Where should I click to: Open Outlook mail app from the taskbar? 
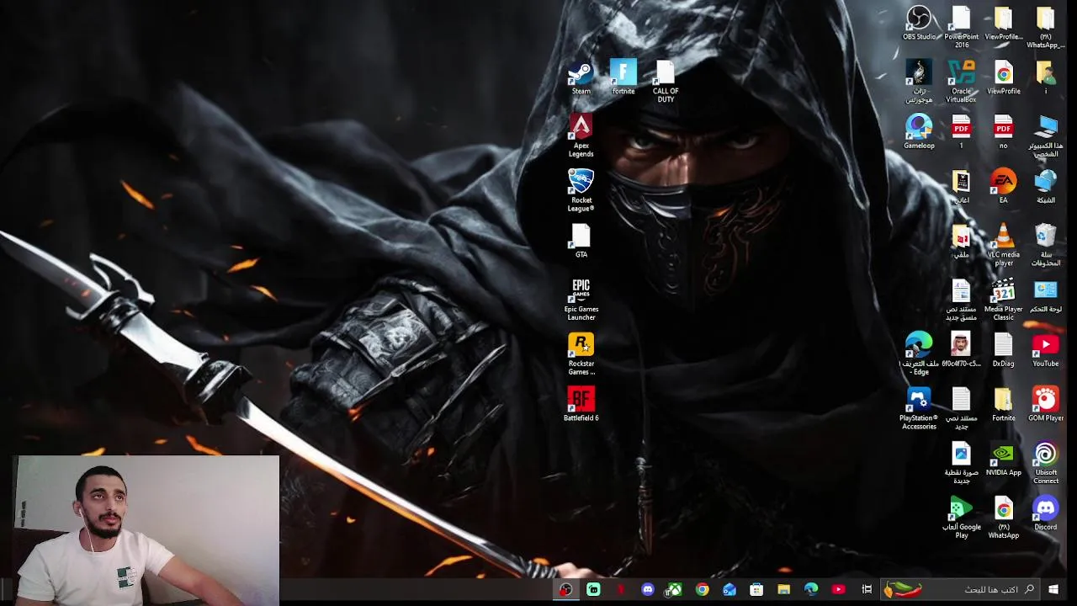[x=729, y=590]
